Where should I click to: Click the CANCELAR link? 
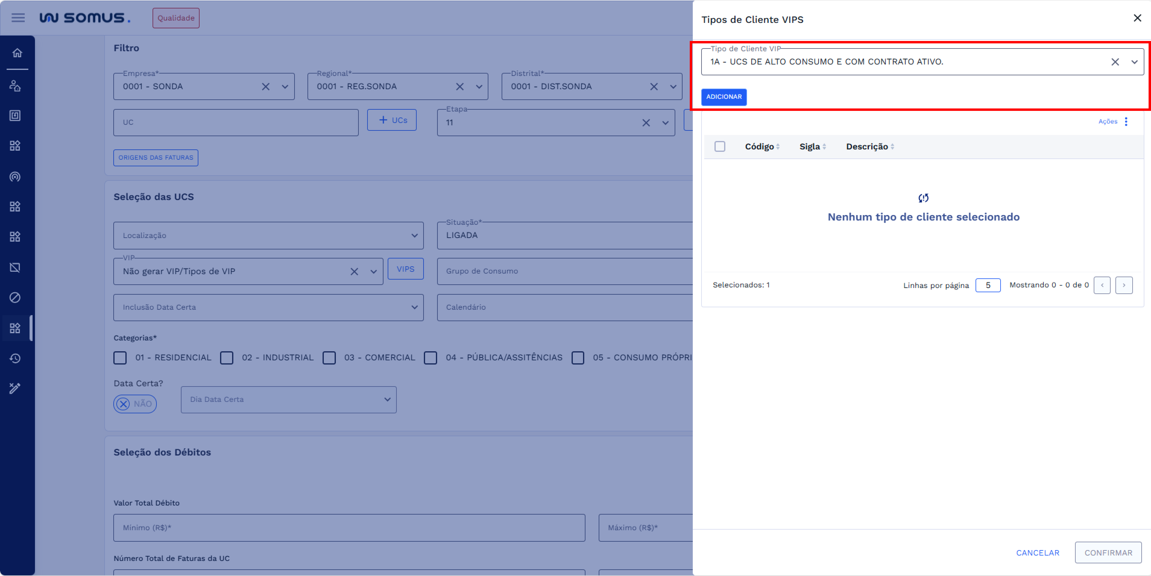pyautogui.click(x=1037, y=553)
